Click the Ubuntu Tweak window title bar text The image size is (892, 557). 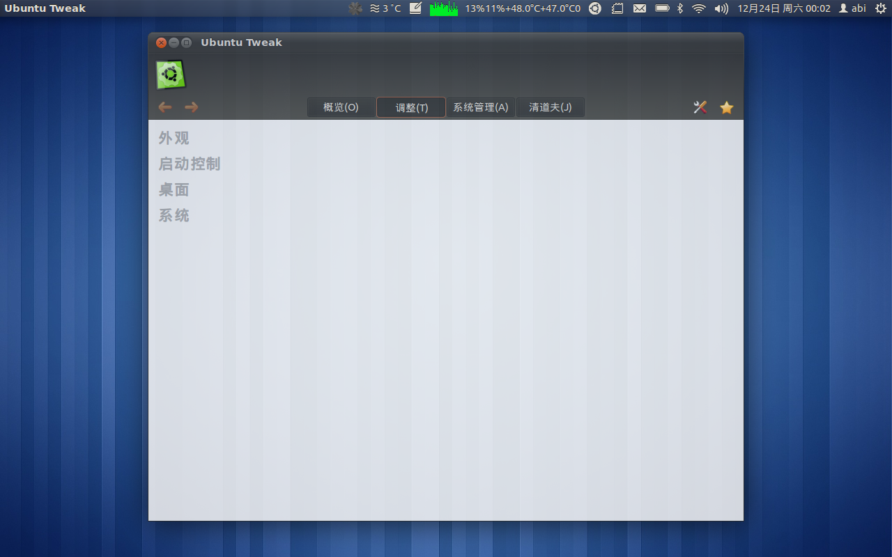pyautogui.click(x=241, y=42)
